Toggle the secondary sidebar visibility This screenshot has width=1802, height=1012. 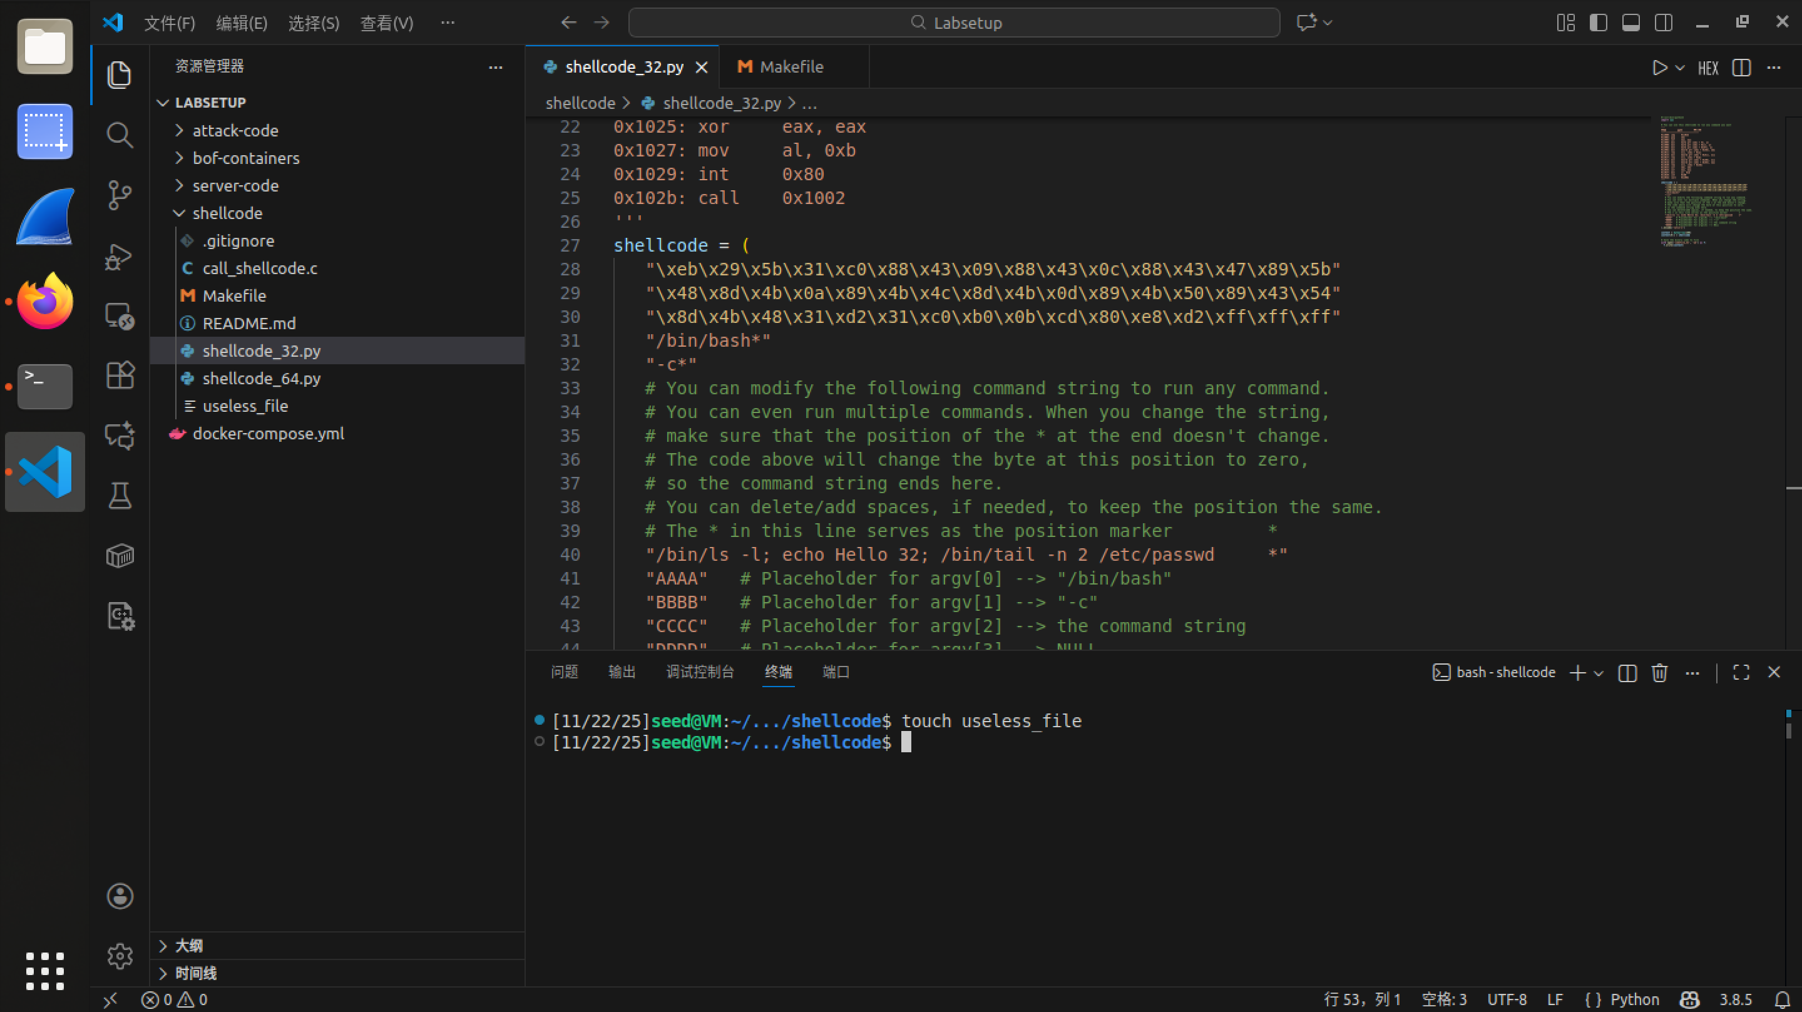(x=1664, y=23)
